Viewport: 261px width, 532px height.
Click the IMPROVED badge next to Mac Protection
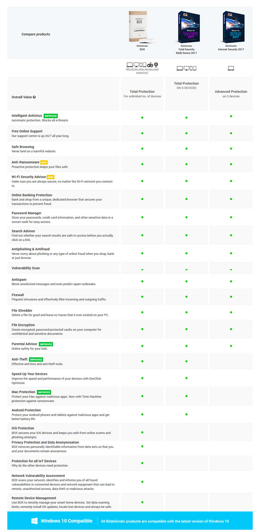point(44,392)
